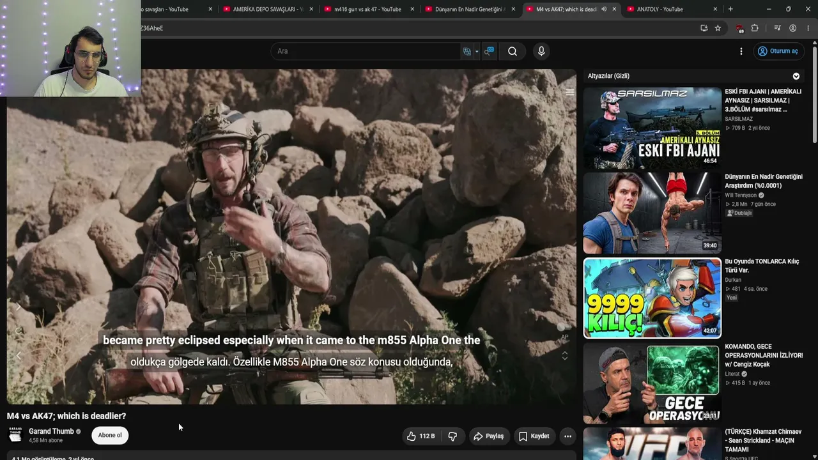Open the 'Garand Thumb' channel name link

51,431
